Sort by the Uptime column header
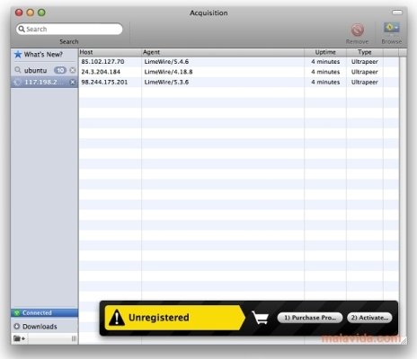Screen dimensions: 417x359 click(325, 52)
